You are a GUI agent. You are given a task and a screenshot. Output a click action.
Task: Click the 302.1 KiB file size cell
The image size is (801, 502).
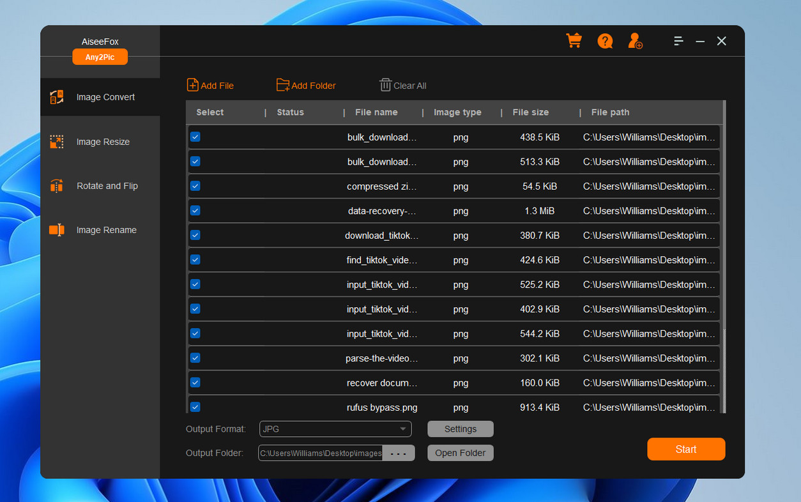point(540,358)
